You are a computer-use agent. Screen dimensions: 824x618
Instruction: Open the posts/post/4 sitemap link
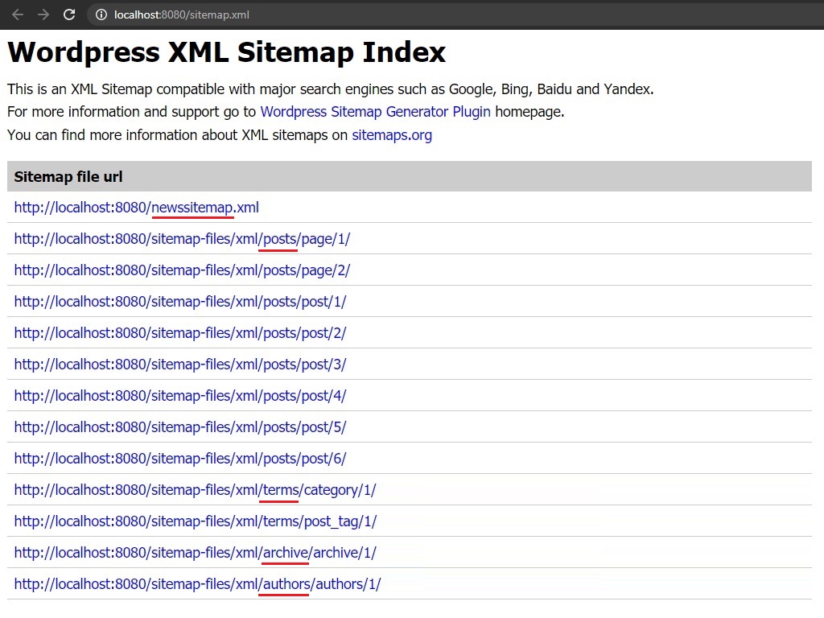(x=179, y=395)
